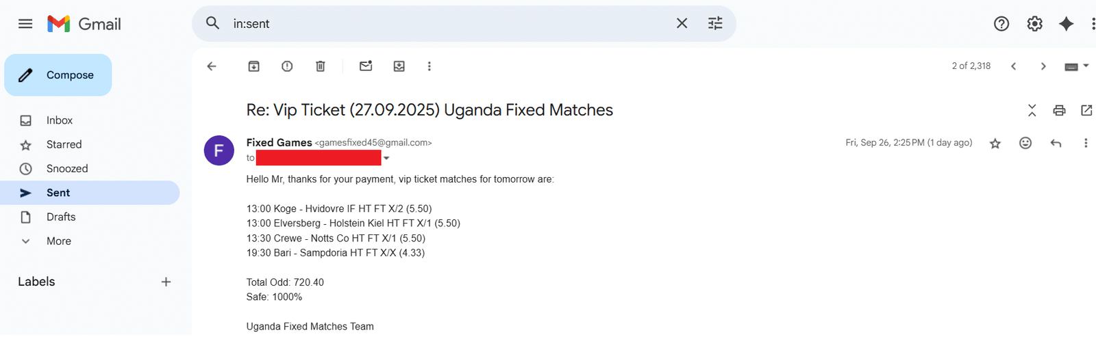The image size is (1096, 339).
Task: Collapse all messages in conversation
Action: (1032, 110)
